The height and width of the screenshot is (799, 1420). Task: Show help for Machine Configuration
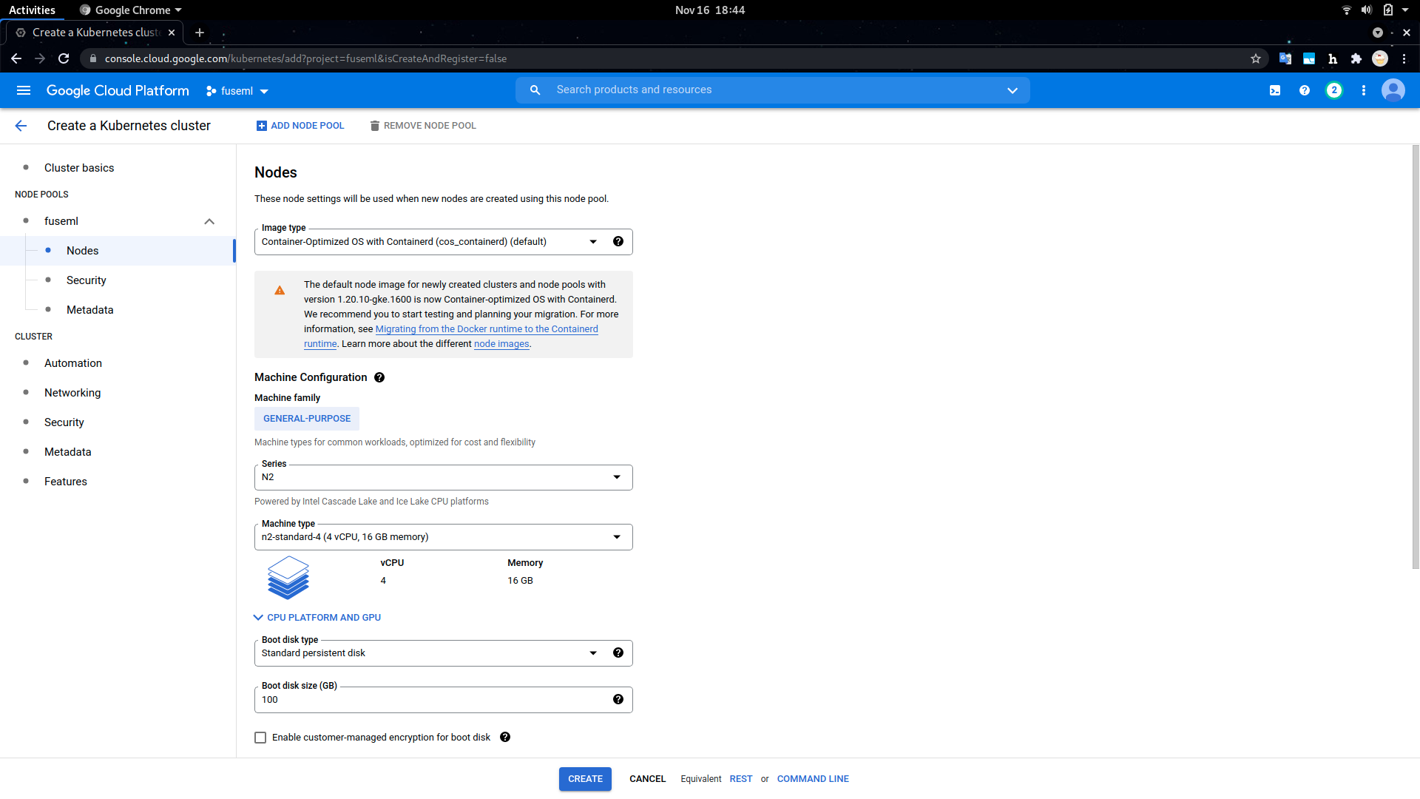379,377
